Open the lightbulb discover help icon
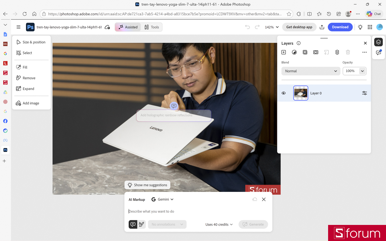The image size is (386, 241). pyautogui.click(x=360, y=27)
